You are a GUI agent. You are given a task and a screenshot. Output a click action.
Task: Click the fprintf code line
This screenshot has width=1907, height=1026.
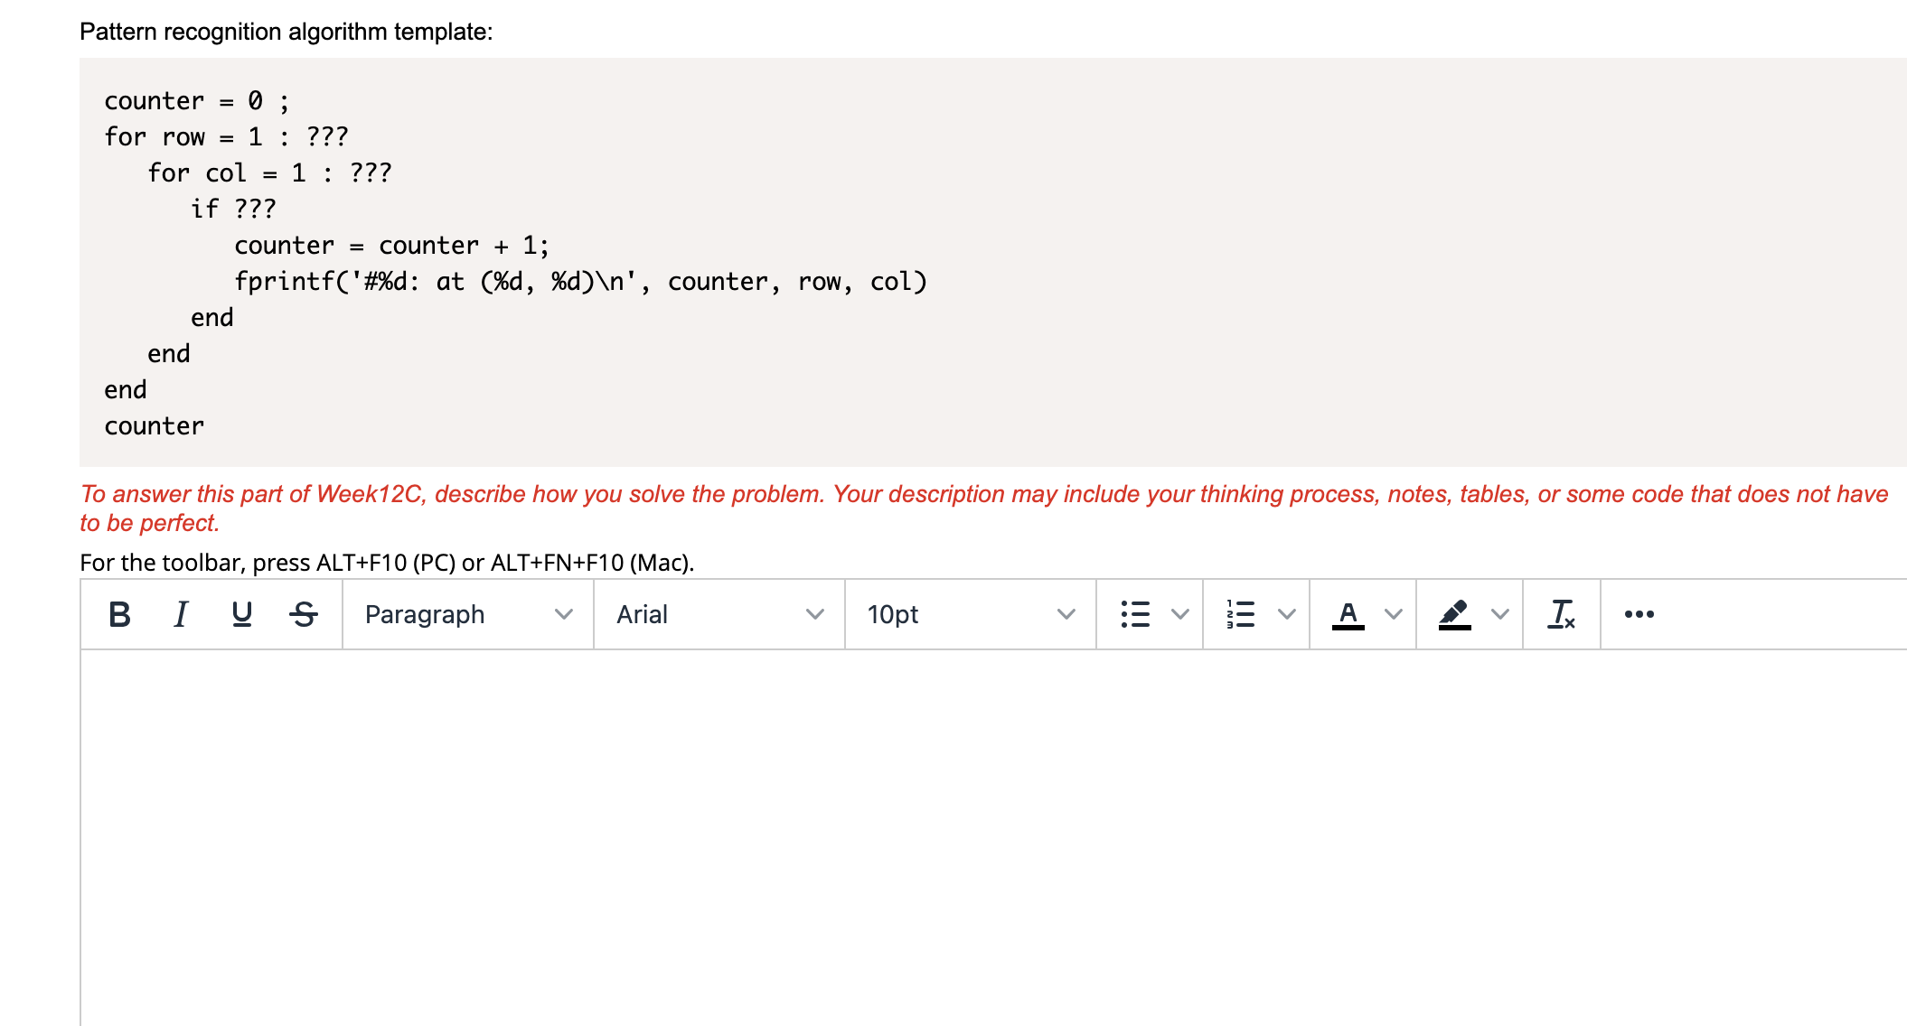[x=580, y=282]
